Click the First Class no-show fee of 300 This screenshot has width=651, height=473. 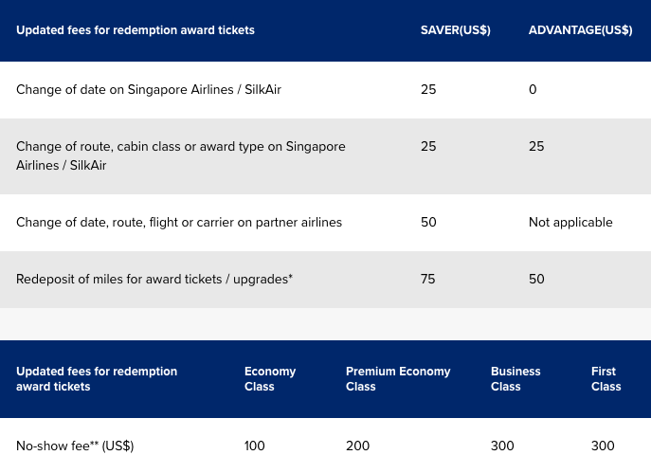(x=603, y=446)
